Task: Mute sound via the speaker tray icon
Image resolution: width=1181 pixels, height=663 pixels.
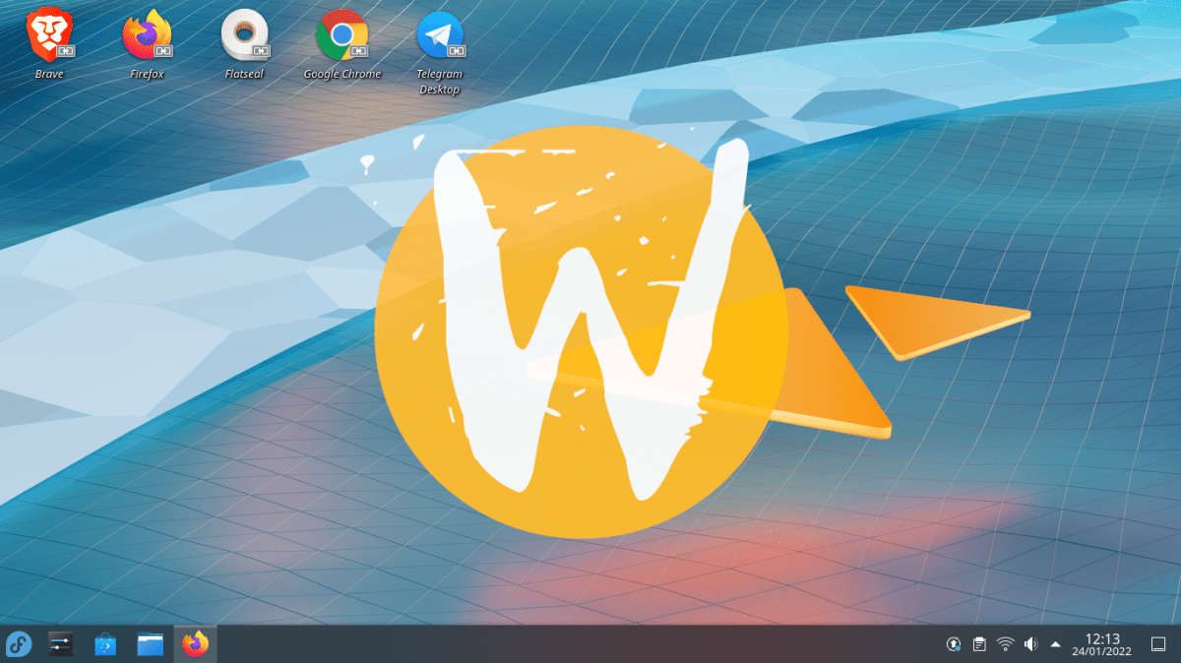Action: click(x=1030, y=644)
